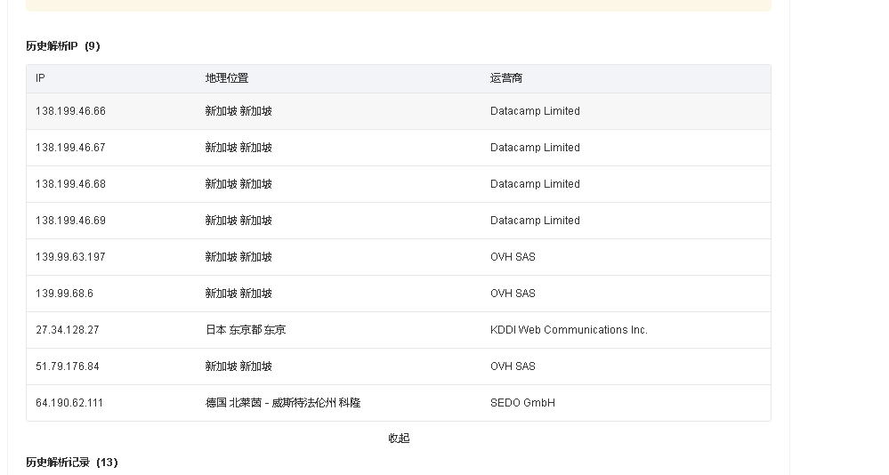This screenshot has height=475, width=889.
Task: Click Datacamp Limited for 138.199.46.69
Action: pos(535,221)
